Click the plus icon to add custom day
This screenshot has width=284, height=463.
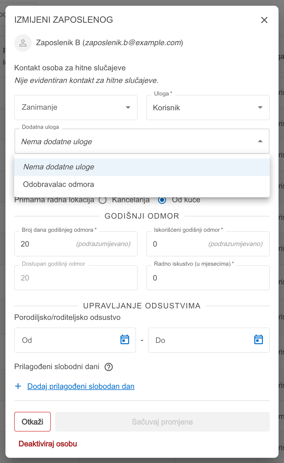pyautogui.click(x=18, y=386)
